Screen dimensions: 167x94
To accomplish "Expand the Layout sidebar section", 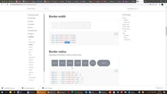I will point(30,21).
